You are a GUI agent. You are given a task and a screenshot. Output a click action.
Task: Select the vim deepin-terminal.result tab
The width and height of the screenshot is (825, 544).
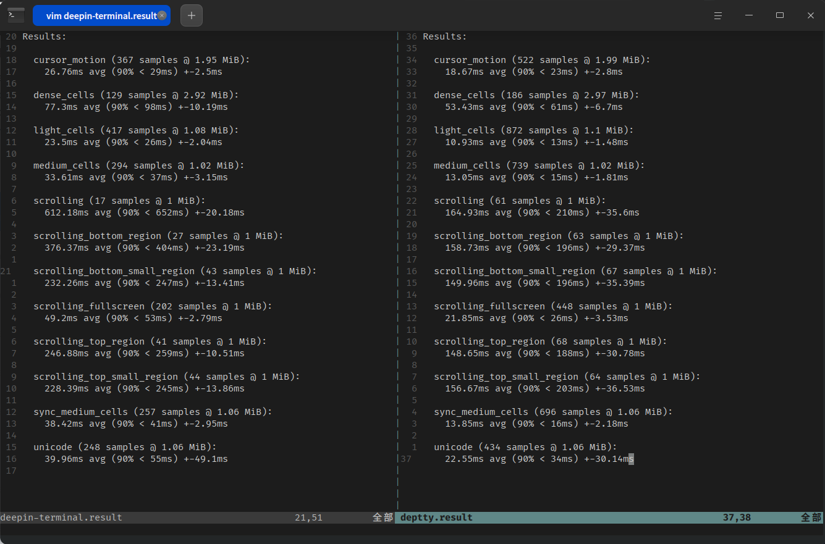pos(101,15)
